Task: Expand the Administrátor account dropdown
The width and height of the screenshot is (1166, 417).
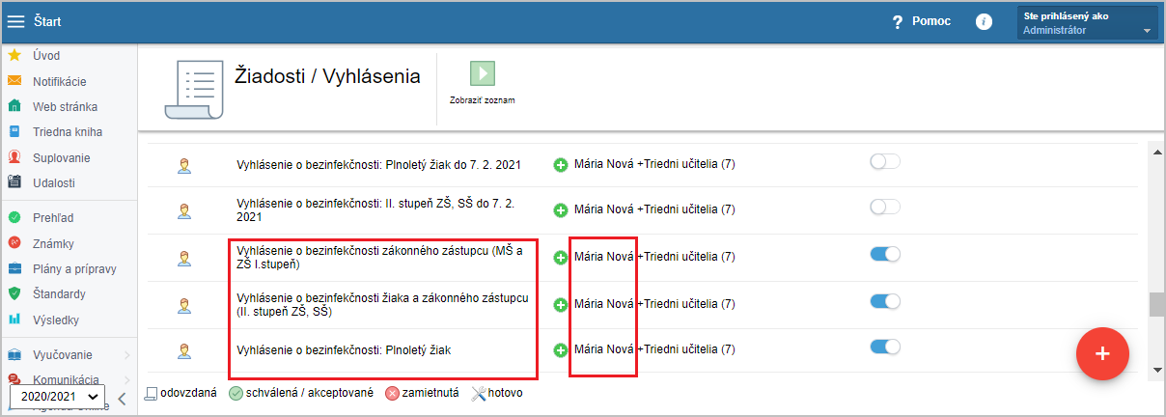Action: pyautogui.click(x=1087, y=22)
